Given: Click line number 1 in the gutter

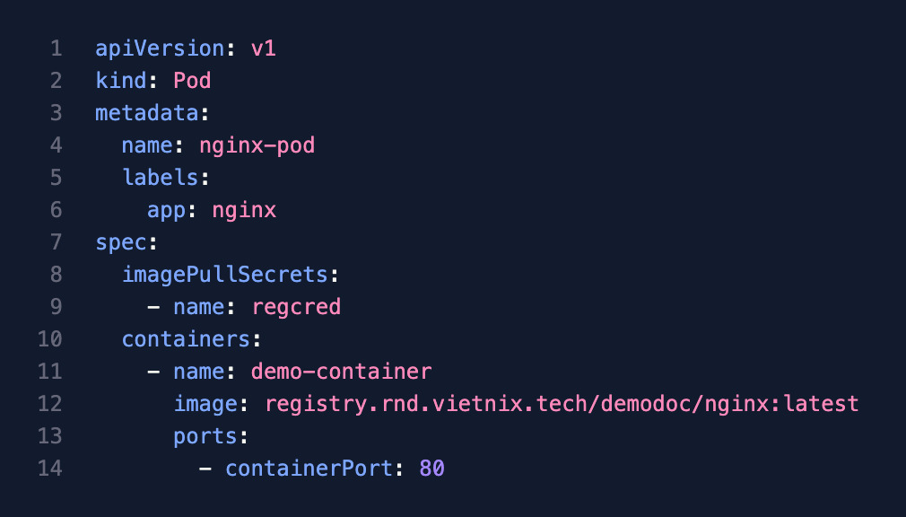Looking at the screenshot, I should [x=56, y=48].
